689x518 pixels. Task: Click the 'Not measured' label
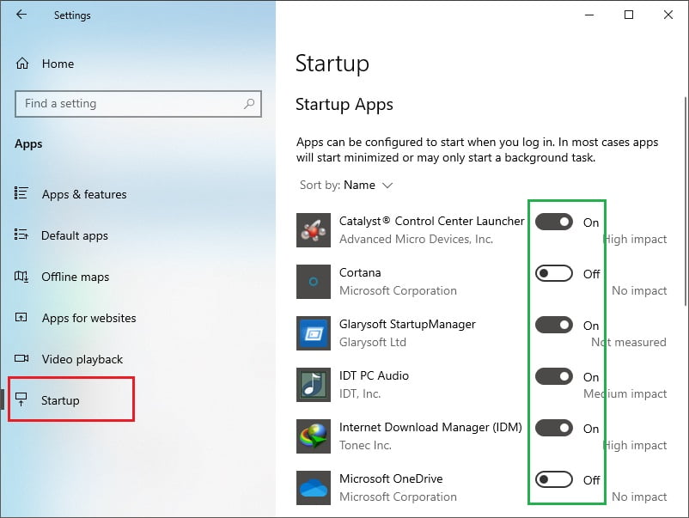click(629, 342)
